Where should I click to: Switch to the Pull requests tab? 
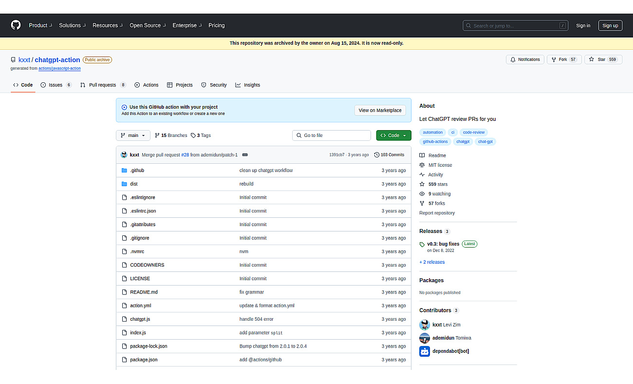click(x=103, y=85)
